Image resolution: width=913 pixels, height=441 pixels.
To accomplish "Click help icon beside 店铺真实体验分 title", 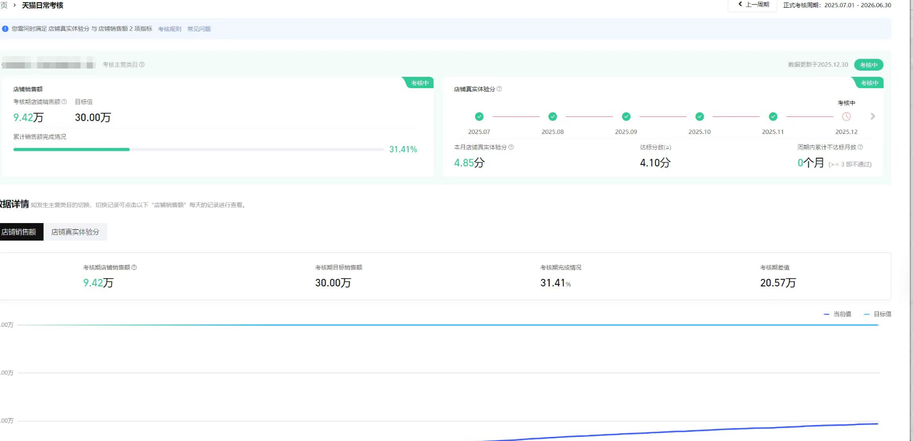I will (499, 89).
